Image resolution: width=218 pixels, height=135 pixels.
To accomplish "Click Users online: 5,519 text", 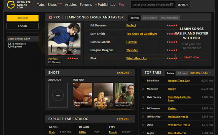I will tap(19, 39).
